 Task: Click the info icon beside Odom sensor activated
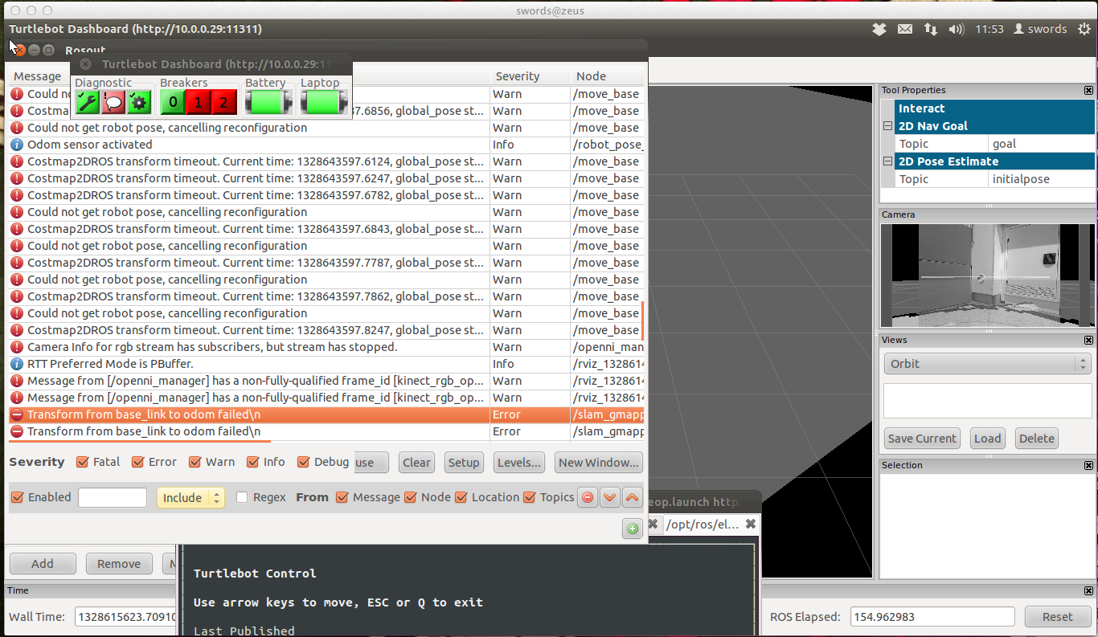point(17,145)
